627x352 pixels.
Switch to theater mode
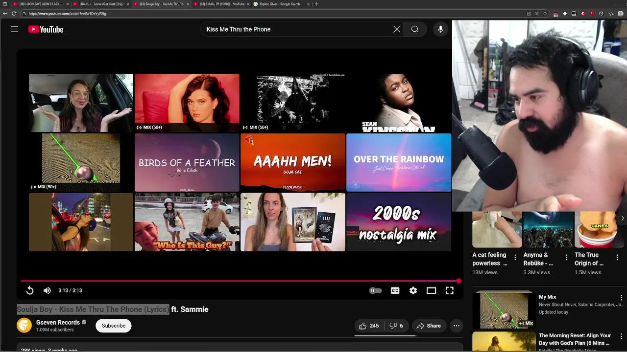point(431,290)
